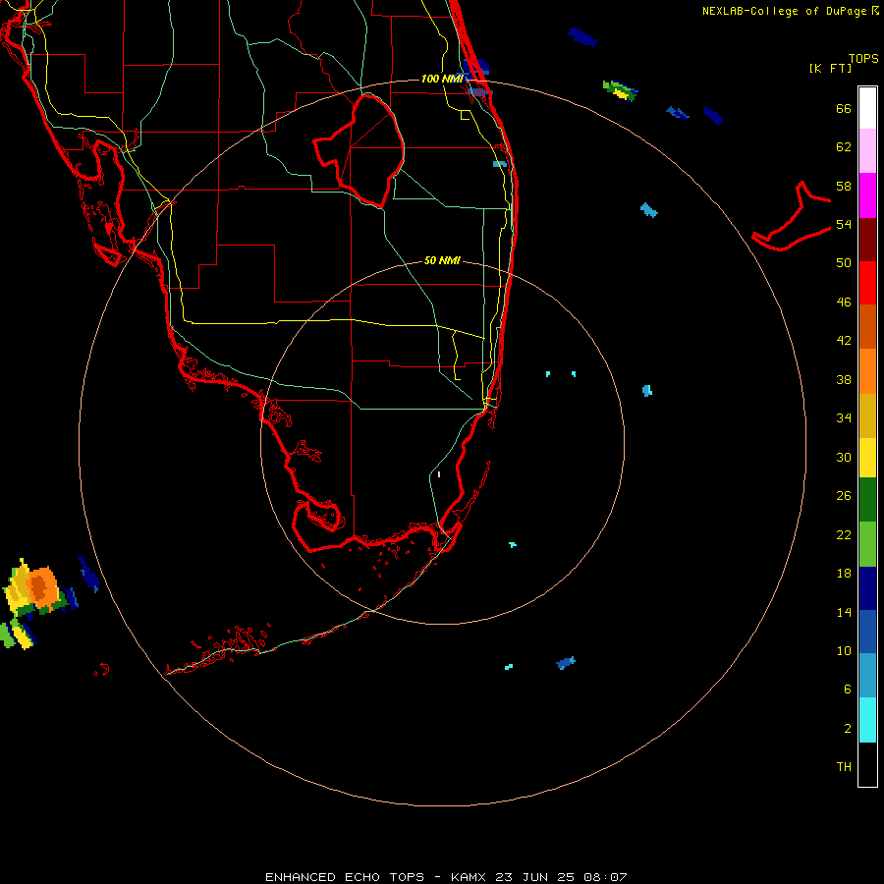Select the dark green legend swatch
Screen dimensions: 884x884
867,500
